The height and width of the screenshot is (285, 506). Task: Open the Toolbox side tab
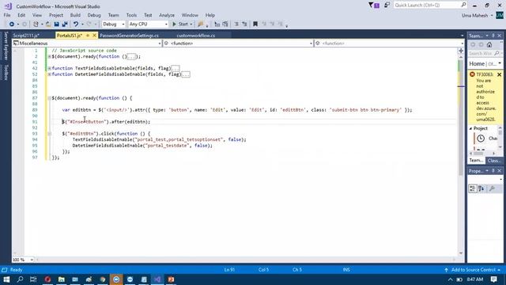(6, 72)
